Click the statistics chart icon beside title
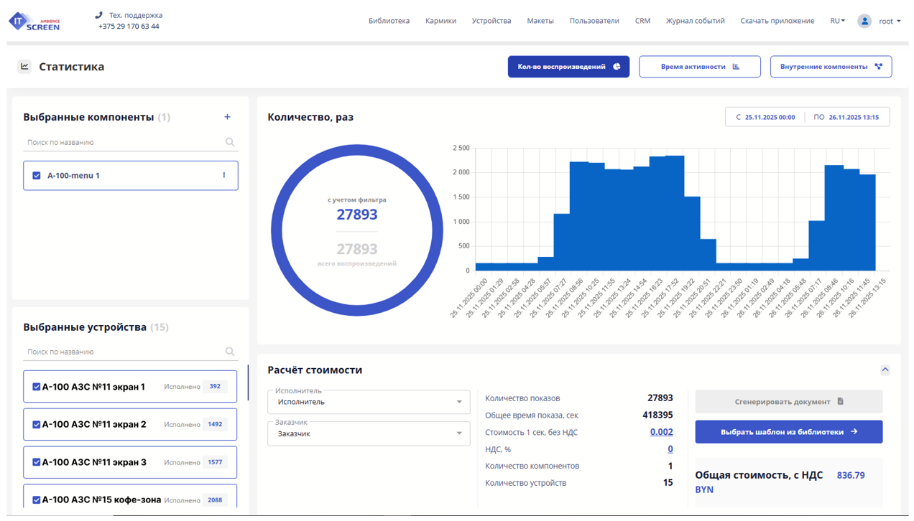Image resolution: width=914 pixels, height=521 pixels. tap(24, 67)
